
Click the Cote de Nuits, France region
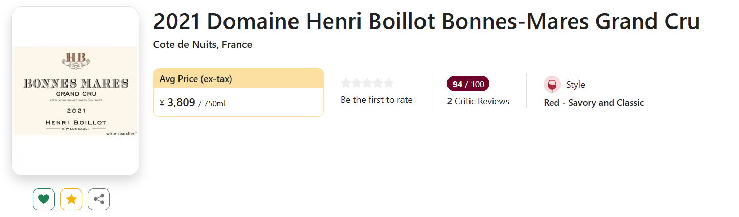pyautogui.click(x=203, y=44)
